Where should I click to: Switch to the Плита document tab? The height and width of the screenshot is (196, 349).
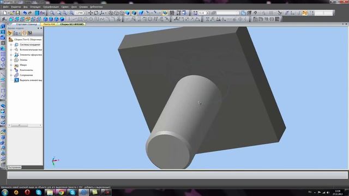pyautogui.click(x=49, y=24)
